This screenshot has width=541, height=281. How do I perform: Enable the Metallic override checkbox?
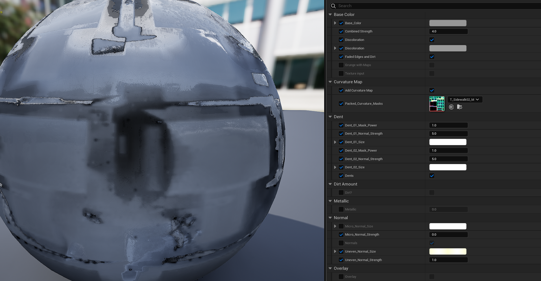[x=341, y=209]
